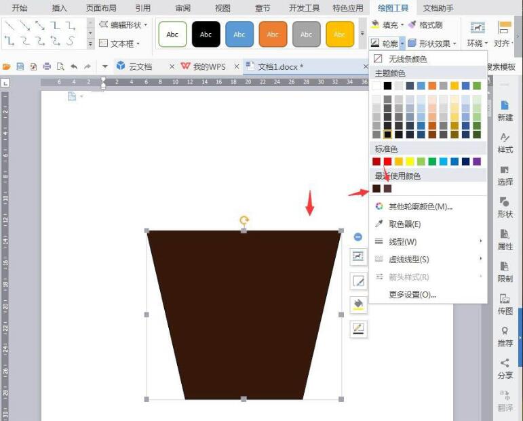Open 其他轮廓颜色(M)... dialog
This screenshot has height=421, width=523.
(x=420, y=207)
